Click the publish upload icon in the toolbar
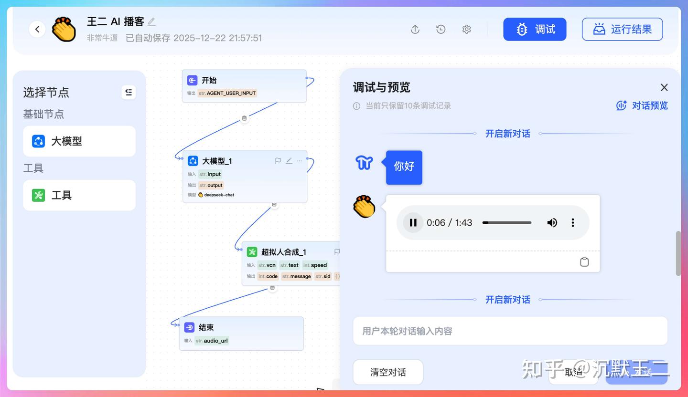Screen dimensions: 688x397 pos(415,29)
